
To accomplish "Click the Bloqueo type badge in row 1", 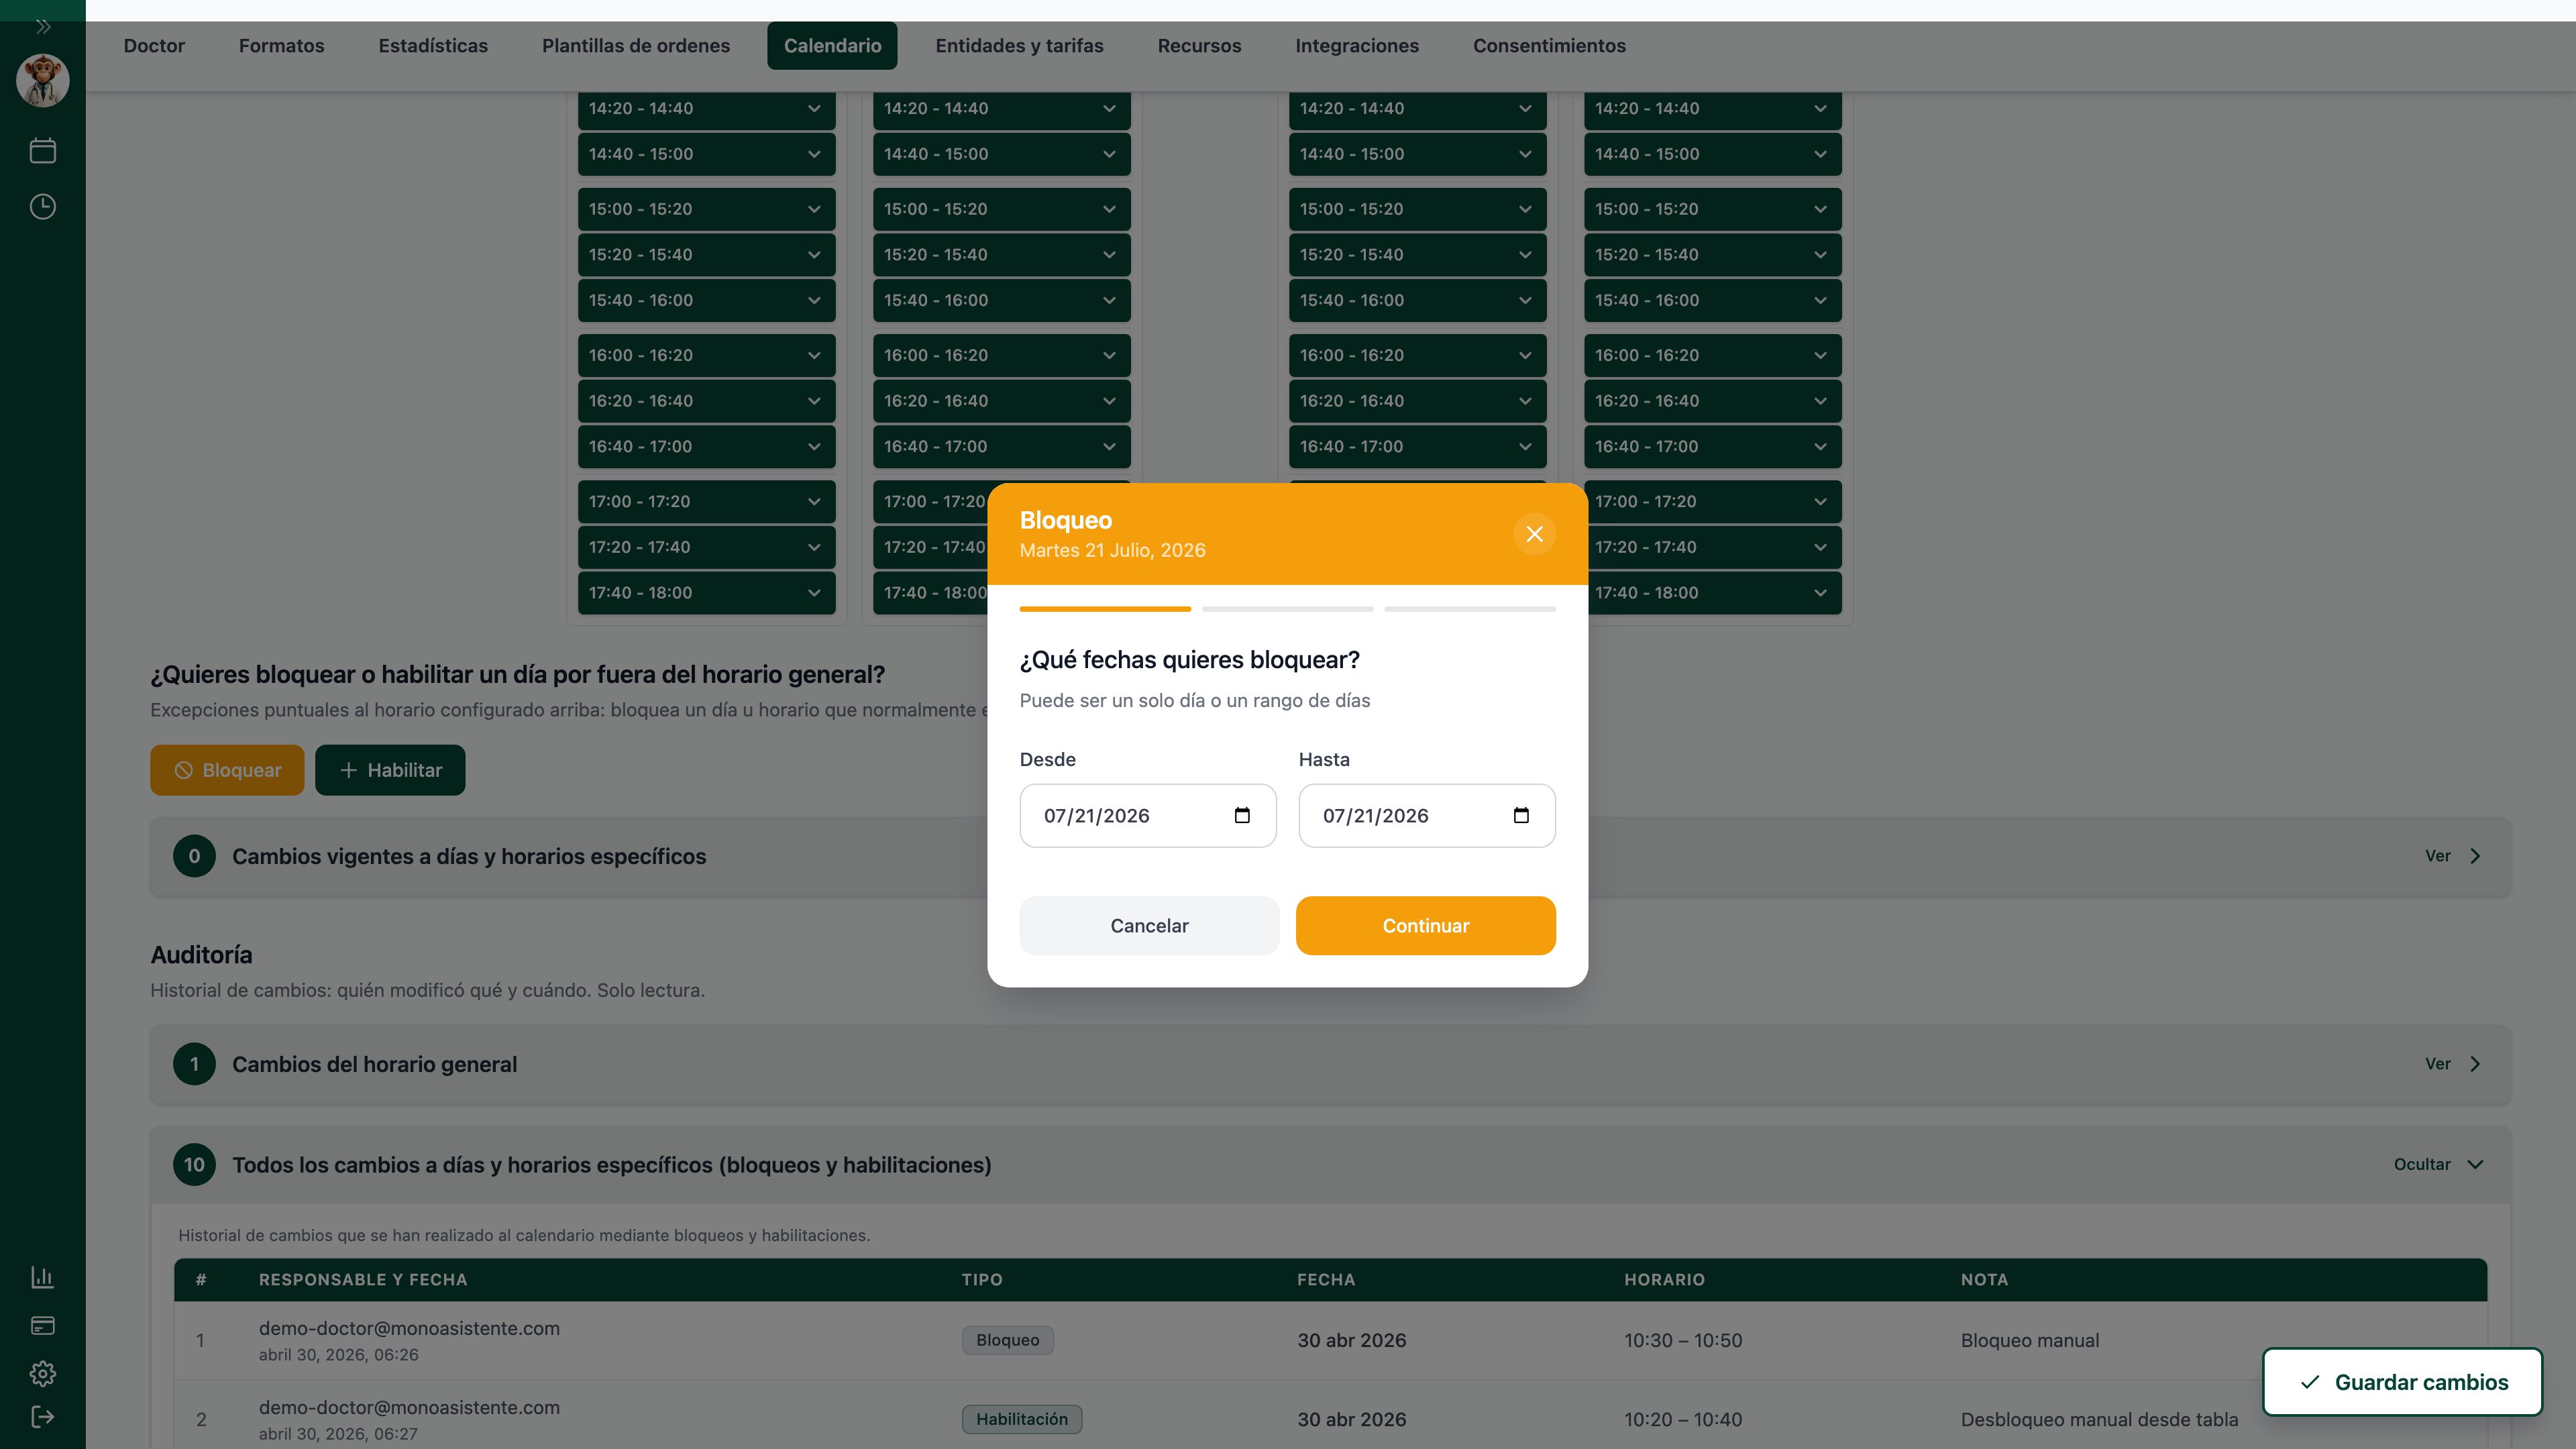I will [x=1007, y=1340].
